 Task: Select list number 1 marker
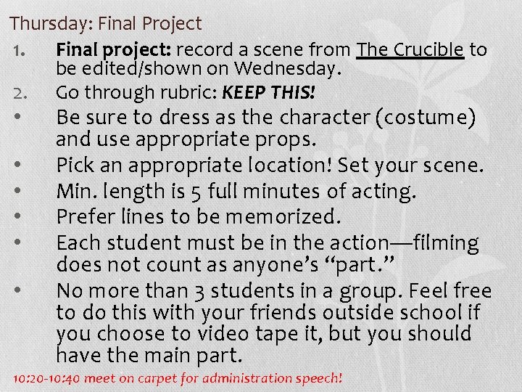[x=19, y=52]
